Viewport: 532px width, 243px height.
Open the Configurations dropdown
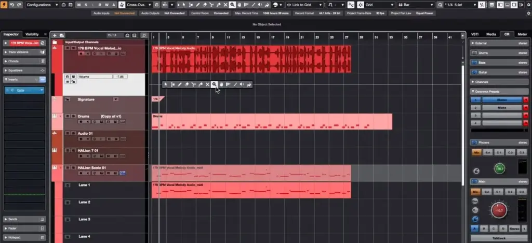tap(42, 5)
